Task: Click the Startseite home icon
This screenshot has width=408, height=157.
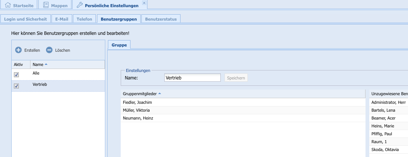Action: click(x=8, y=5)
